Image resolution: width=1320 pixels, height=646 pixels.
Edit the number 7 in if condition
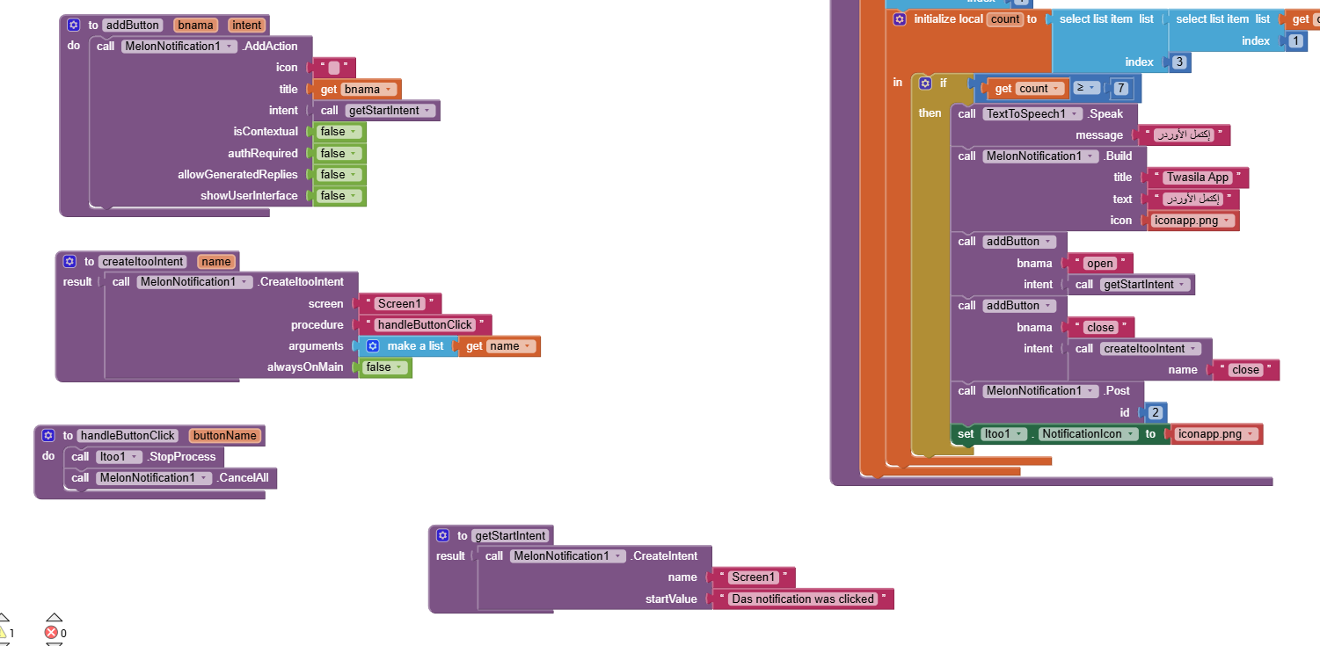click(1120, 89)
